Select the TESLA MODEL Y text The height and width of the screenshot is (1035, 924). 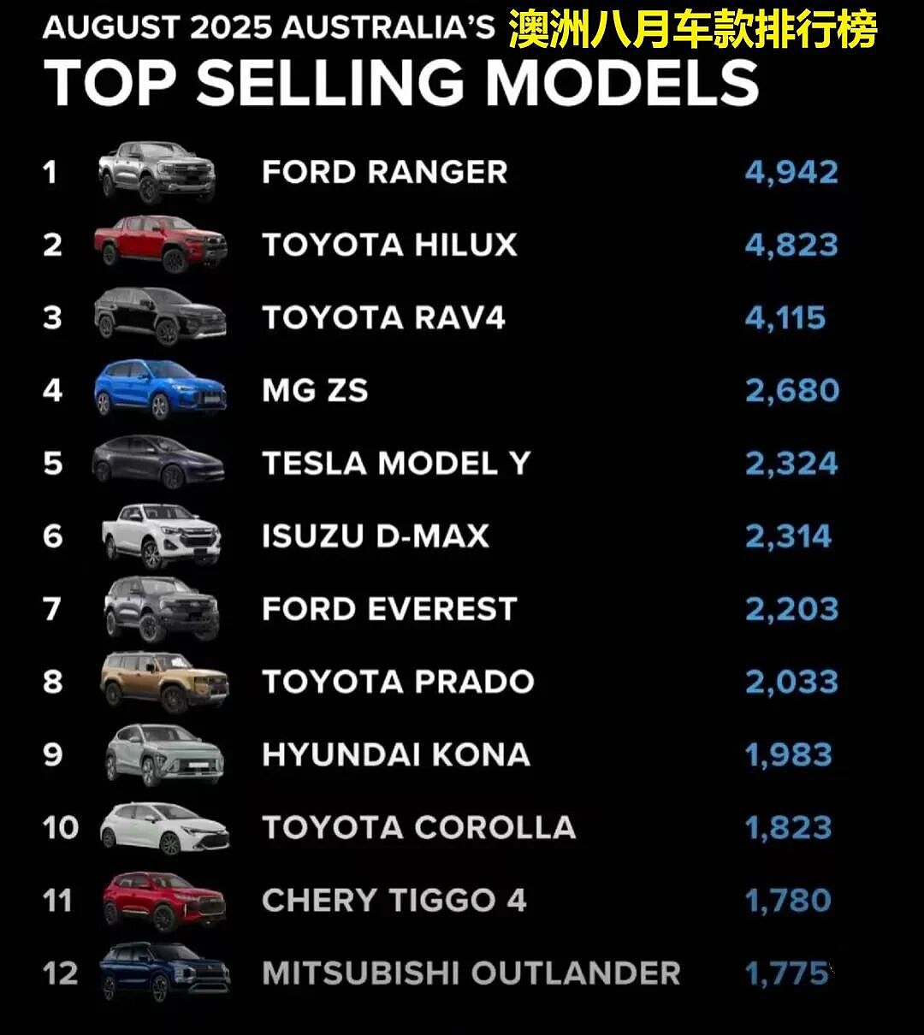click(x=396, y=464)
